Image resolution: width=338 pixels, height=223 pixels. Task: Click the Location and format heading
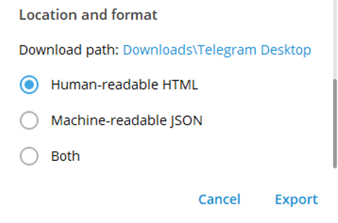pos(88,15)
